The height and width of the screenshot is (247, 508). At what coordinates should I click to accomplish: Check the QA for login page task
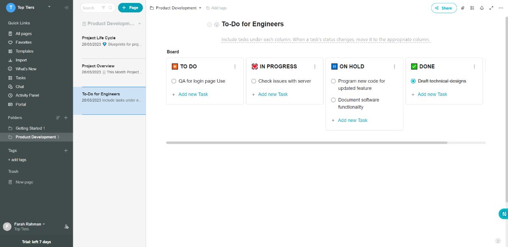pyautogui.click(x=174, y=81)
